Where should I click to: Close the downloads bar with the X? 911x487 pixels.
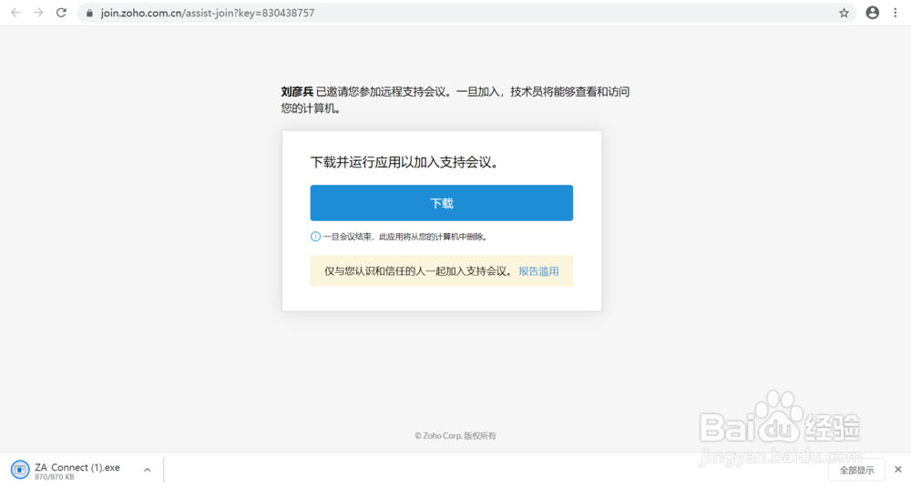click(x=898, y=469)
